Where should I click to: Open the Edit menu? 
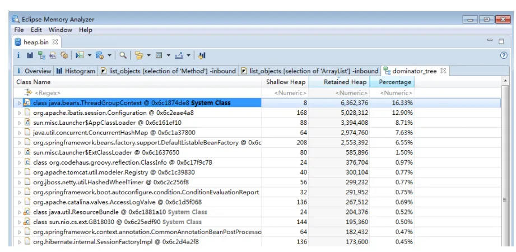(x=36, y=30)
